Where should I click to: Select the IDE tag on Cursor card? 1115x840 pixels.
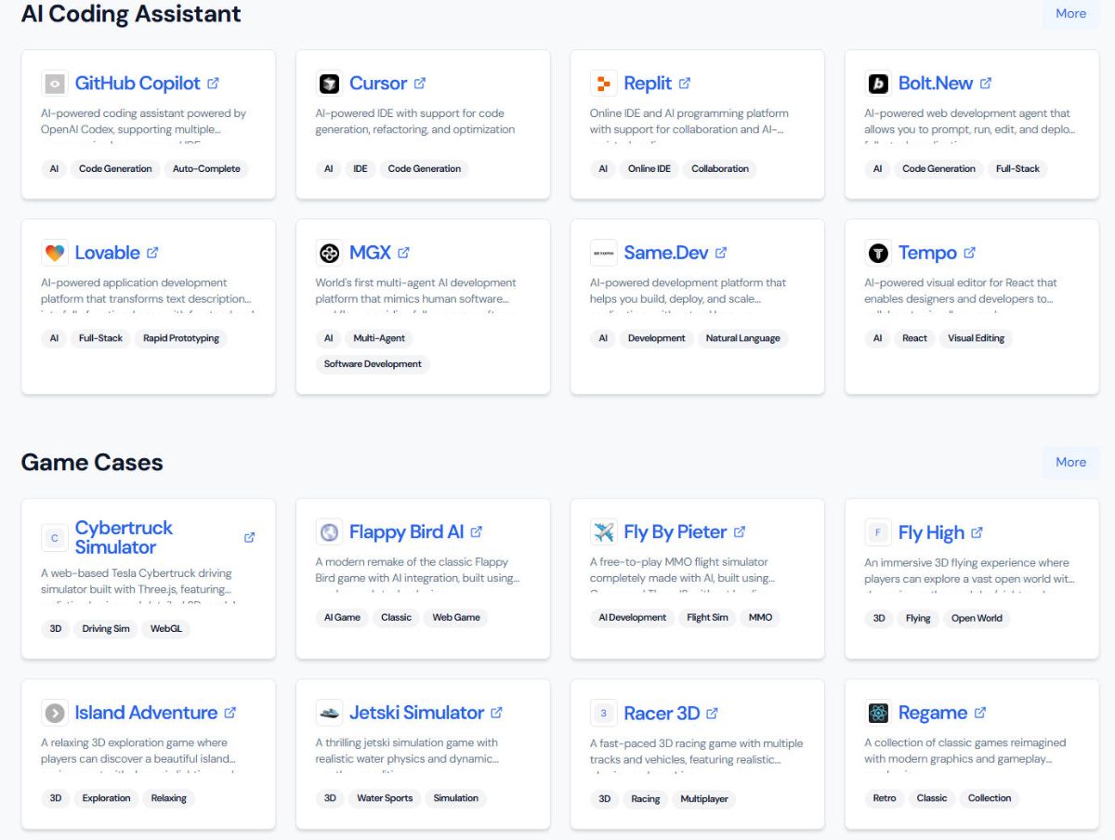tap(361, 169)
